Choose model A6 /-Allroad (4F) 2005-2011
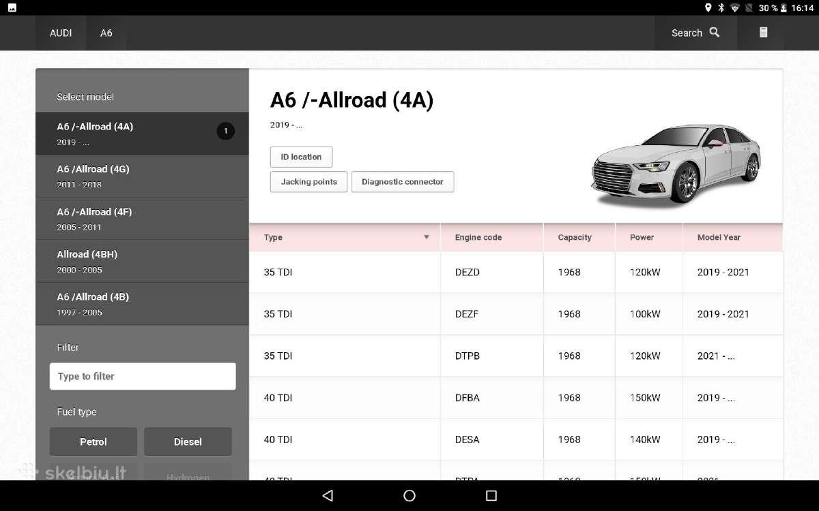The height and width of the screenshot is (511, 819). 142,219
